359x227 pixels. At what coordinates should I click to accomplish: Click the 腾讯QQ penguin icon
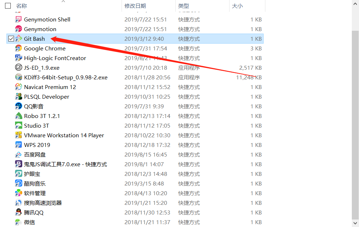point(18,212)
